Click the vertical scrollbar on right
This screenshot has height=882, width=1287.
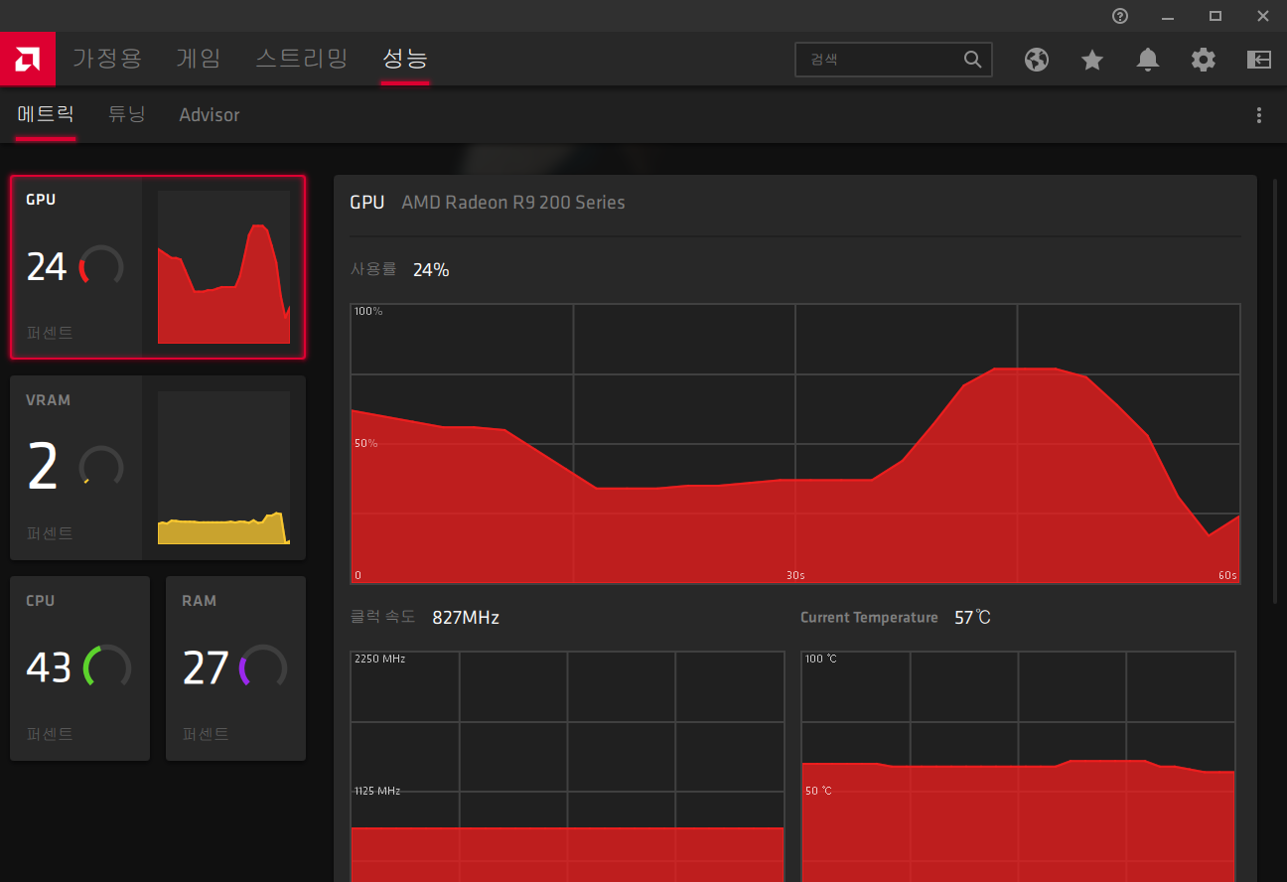tap(1276, 390)
